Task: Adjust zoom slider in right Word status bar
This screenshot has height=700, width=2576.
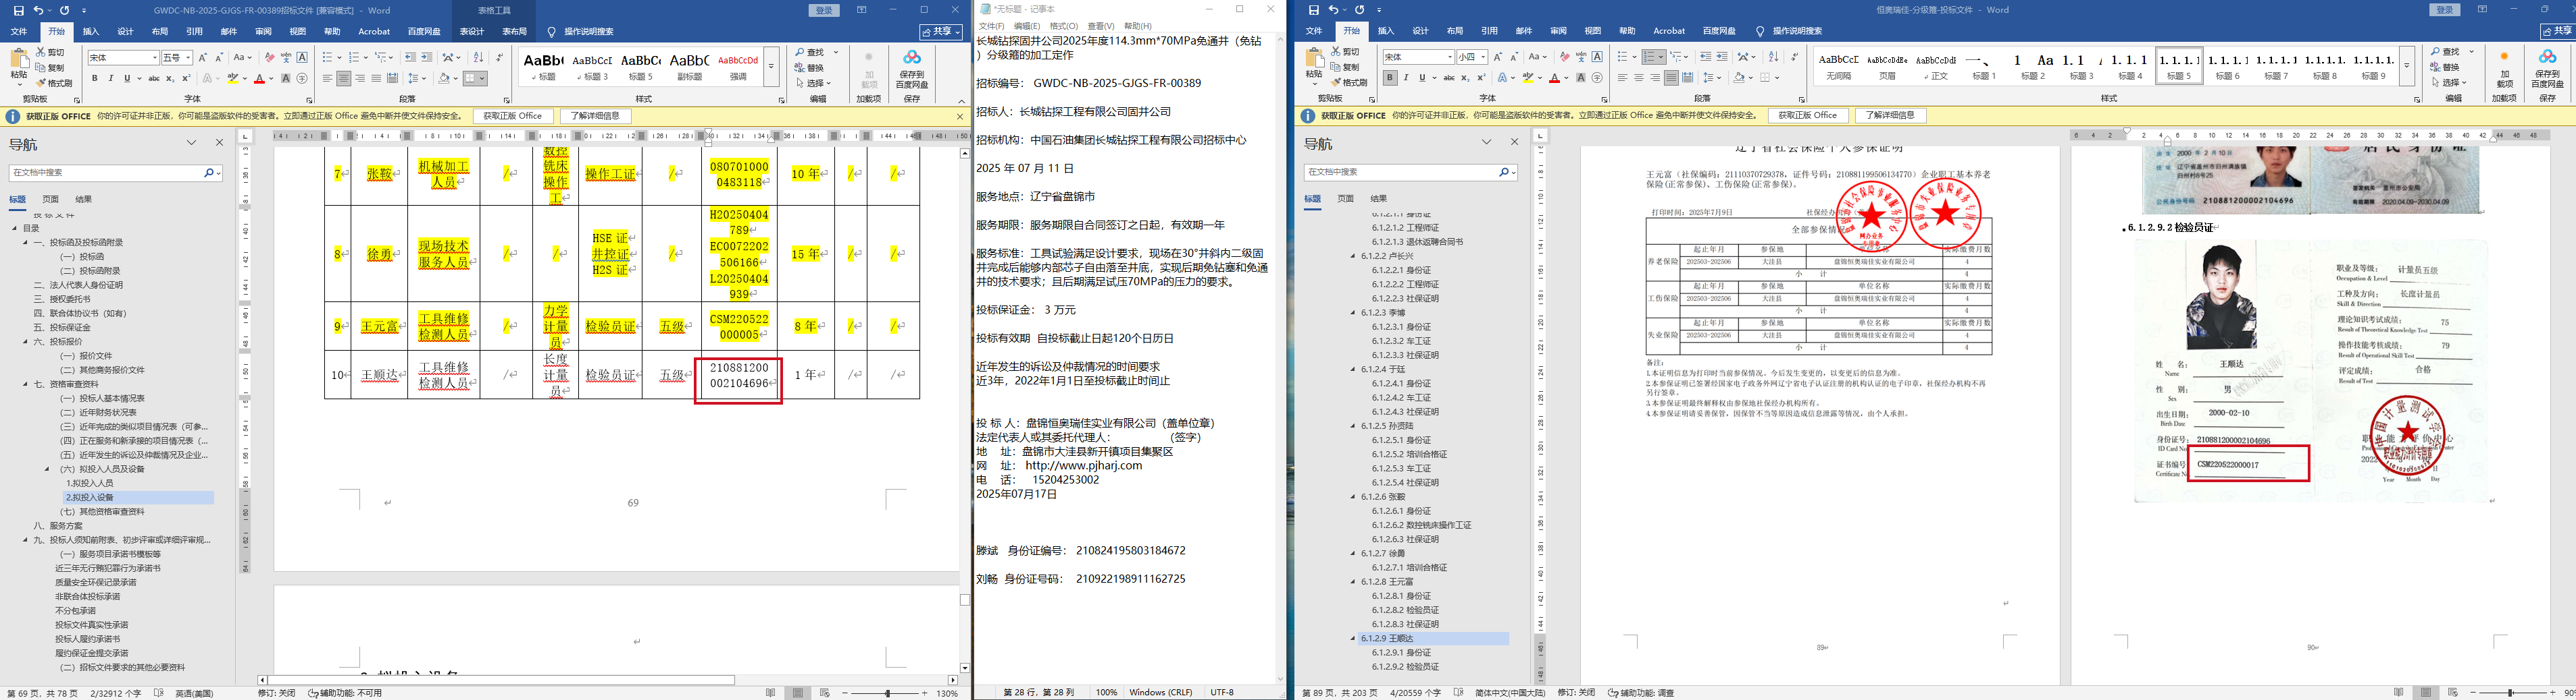Action: click(2510, 693)
